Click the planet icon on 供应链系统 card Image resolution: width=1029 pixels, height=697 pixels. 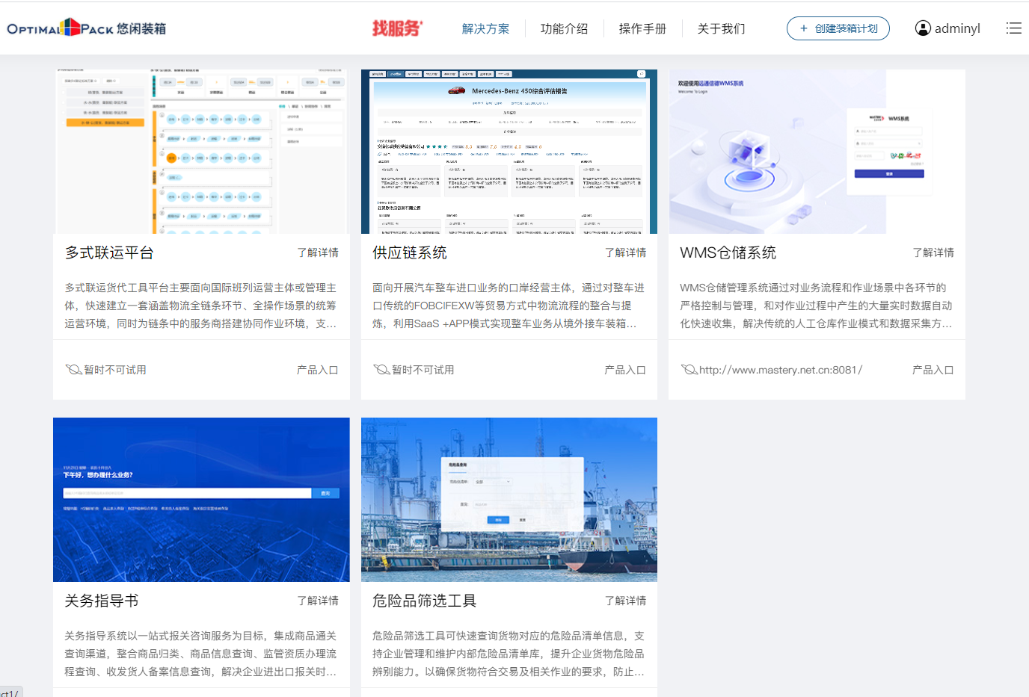tap(381, 369)
